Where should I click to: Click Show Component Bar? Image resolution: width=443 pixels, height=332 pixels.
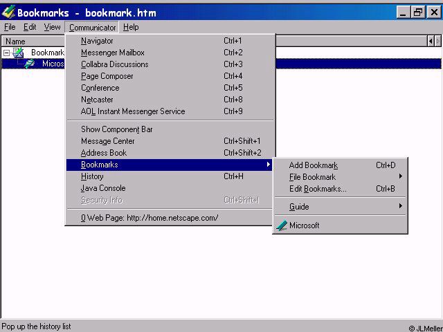coord(170,129)
